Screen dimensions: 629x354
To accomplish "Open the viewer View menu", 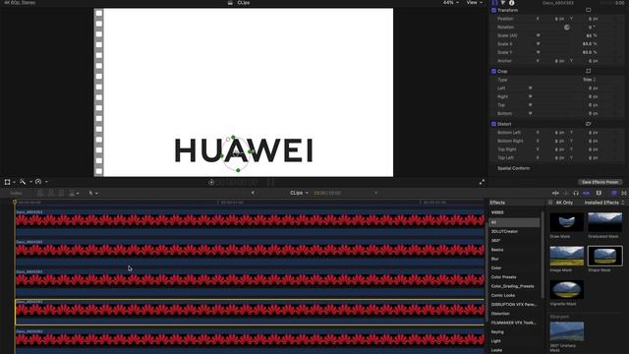I will click(x=474, y=2).
